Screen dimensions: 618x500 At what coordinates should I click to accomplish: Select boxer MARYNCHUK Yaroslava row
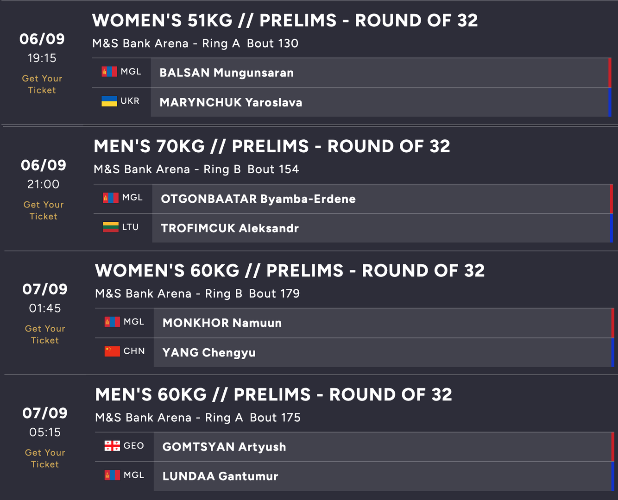coord(379,102)
